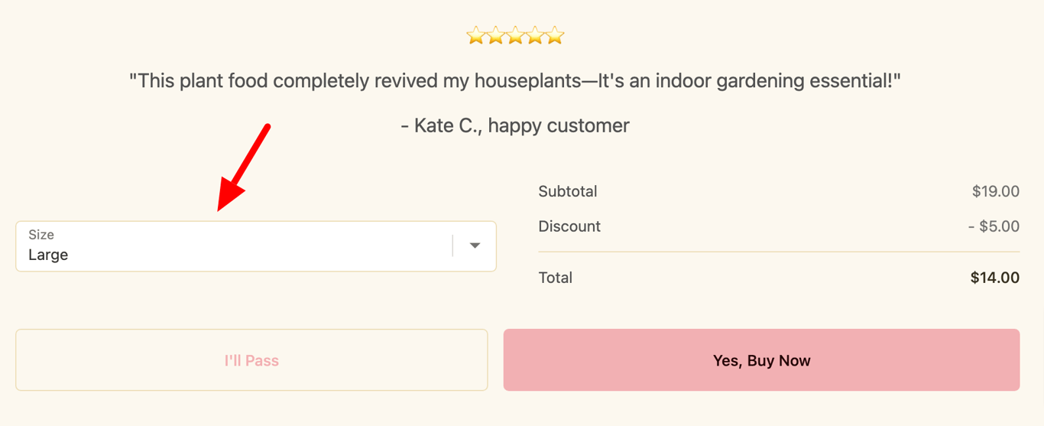Click the selected value "Large"
Image resolution: width=1044 pixels, height=426 pixels.
48,255
